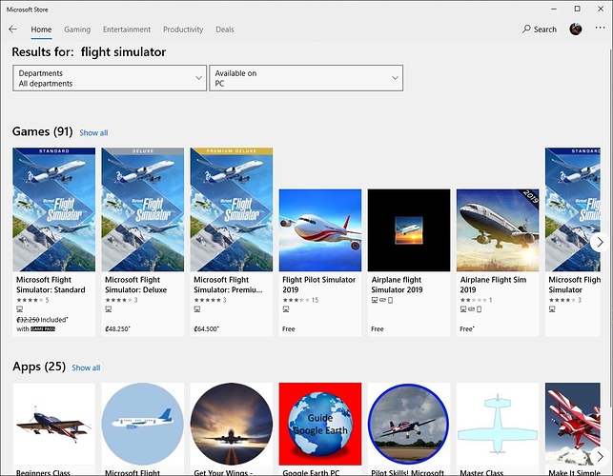
Task: Open the user profile avatar
Action: coord(576,30)
